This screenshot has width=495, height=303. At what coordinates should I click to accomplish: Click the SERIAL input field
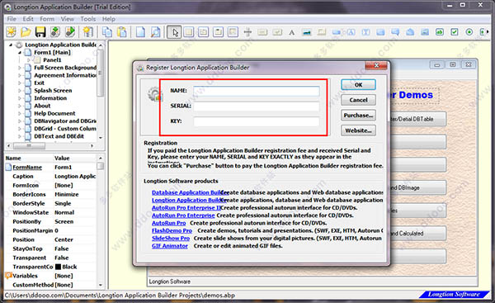click(x=257, y=107)
